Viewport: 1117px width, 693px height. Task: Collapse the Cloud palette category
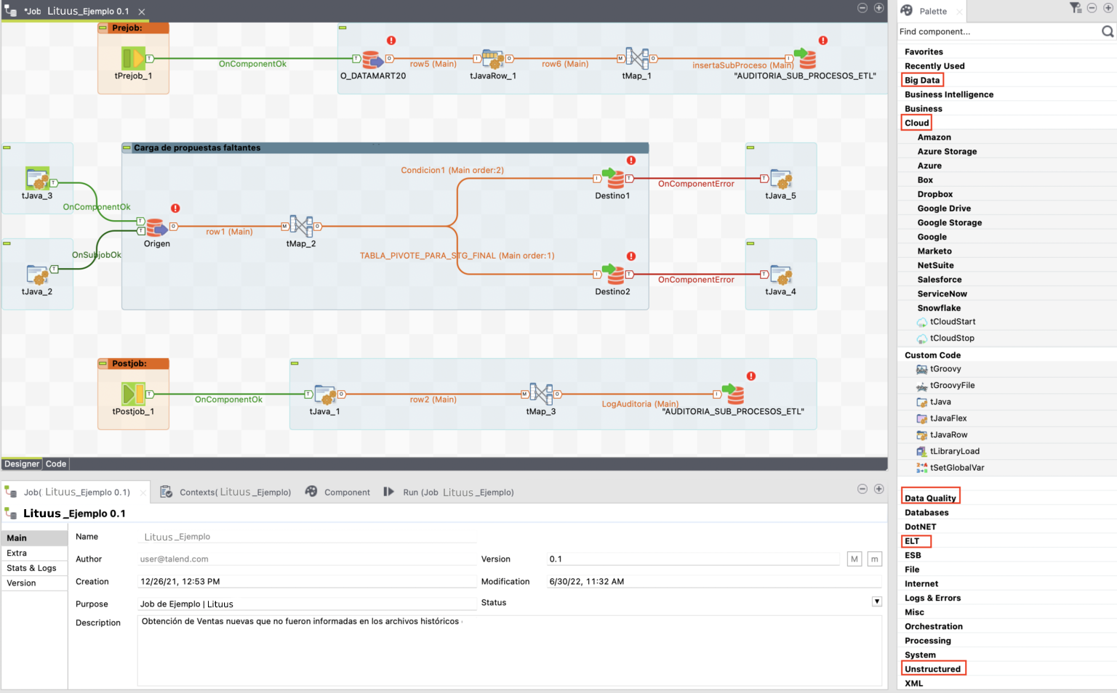click(916, 123)
